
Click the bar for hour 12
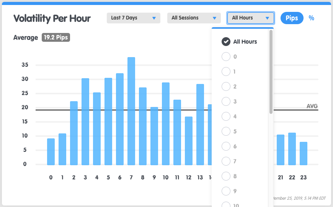click(x=189, y=141)
